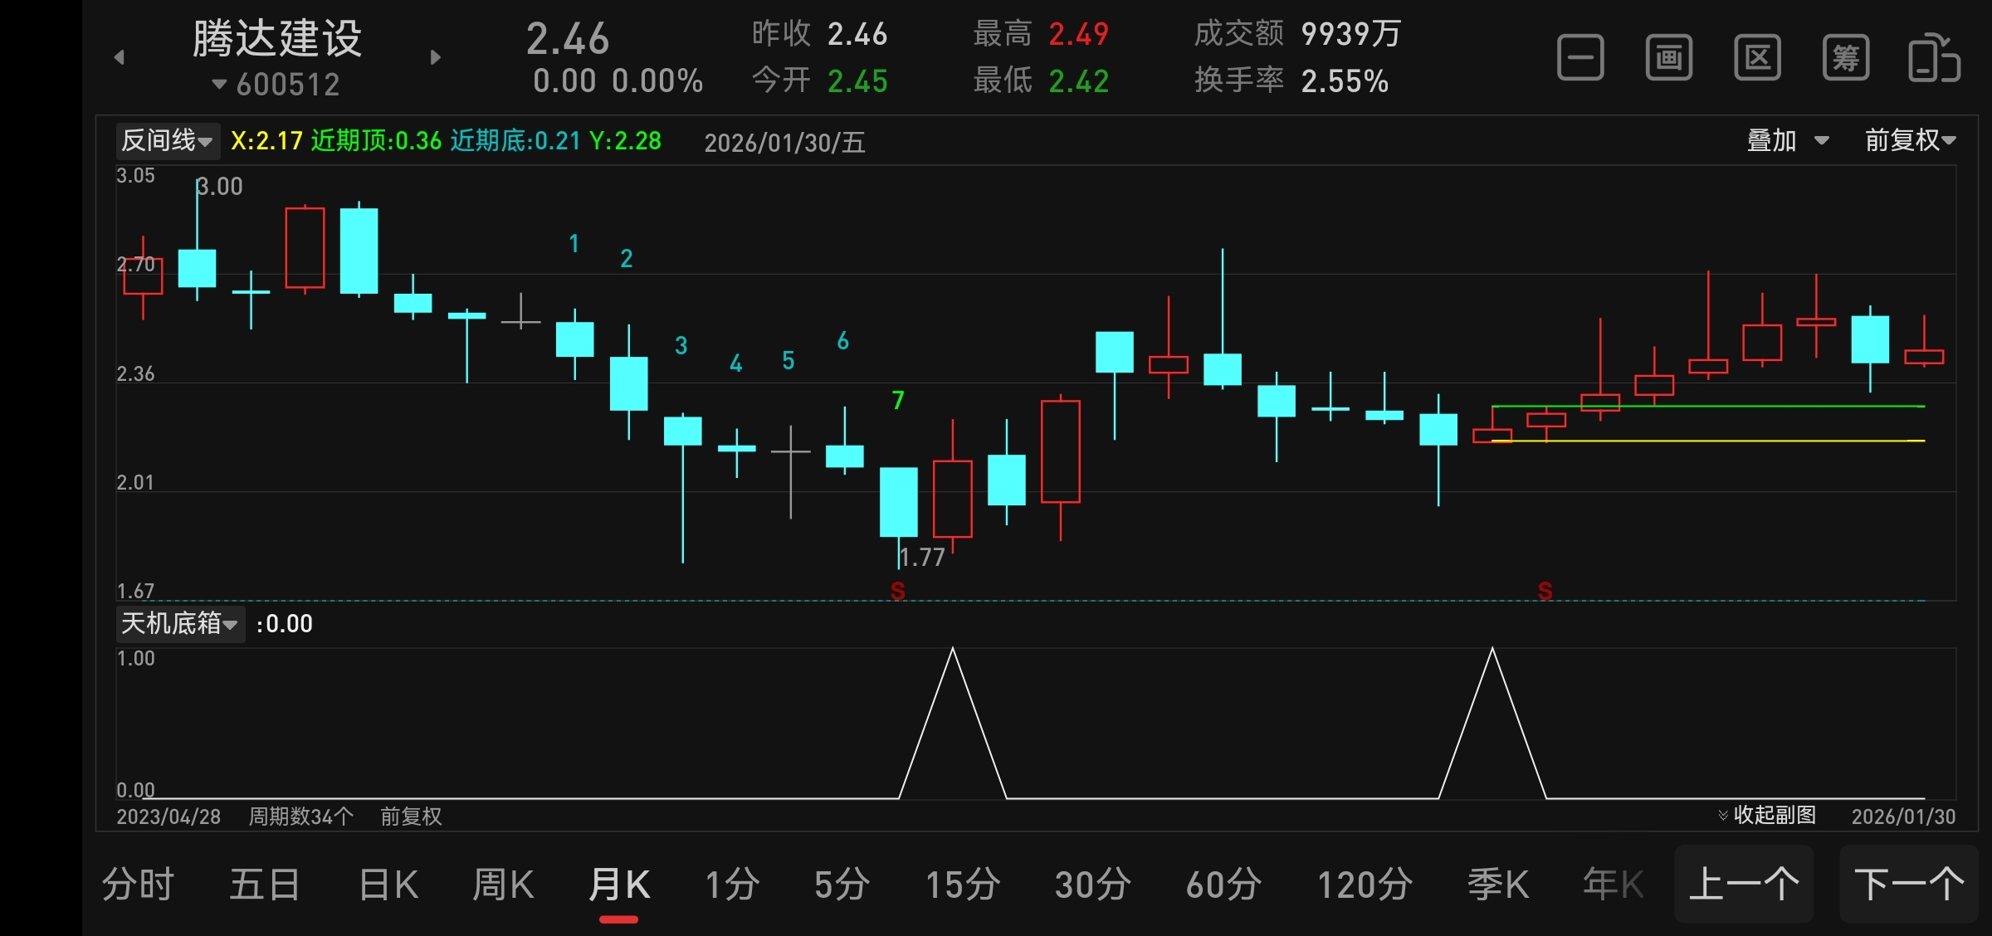
Task: Open the 天机底箱 sub-indicator dropdown
Action: [x=179, y=623]
